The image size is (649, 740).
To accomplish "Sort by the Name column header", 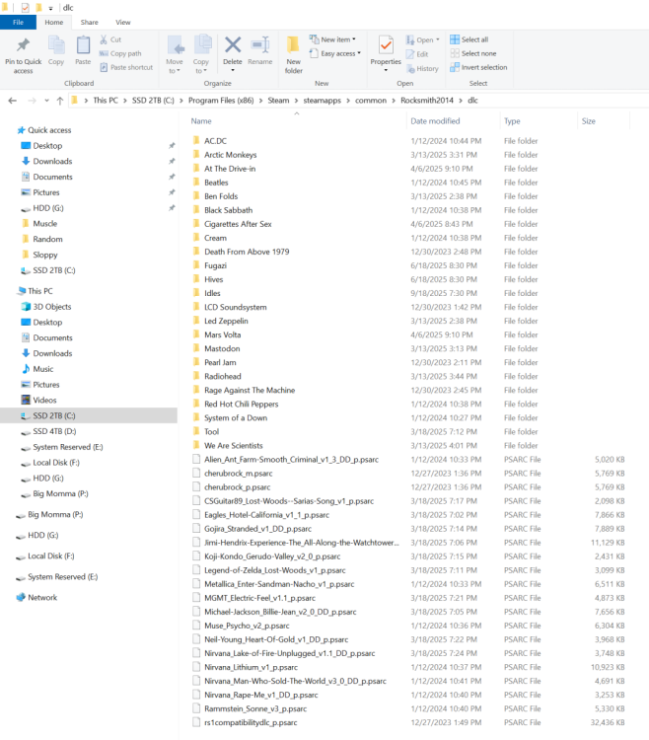I will 297,121.
